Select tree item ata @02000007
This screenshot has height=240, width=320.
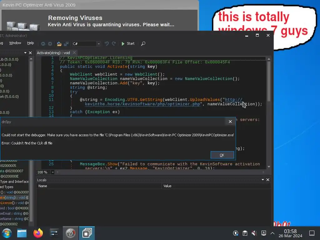tap(12, 171)
